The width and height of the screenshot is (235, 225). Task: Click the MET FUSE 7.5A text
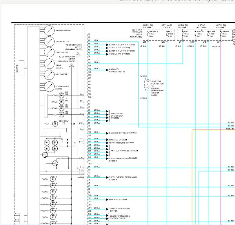(x=186, y=34)
